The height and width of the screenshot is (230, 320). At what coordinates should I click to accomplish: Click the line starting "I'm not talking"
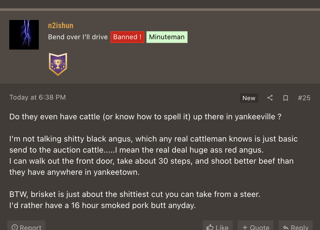tap(153, 139)
